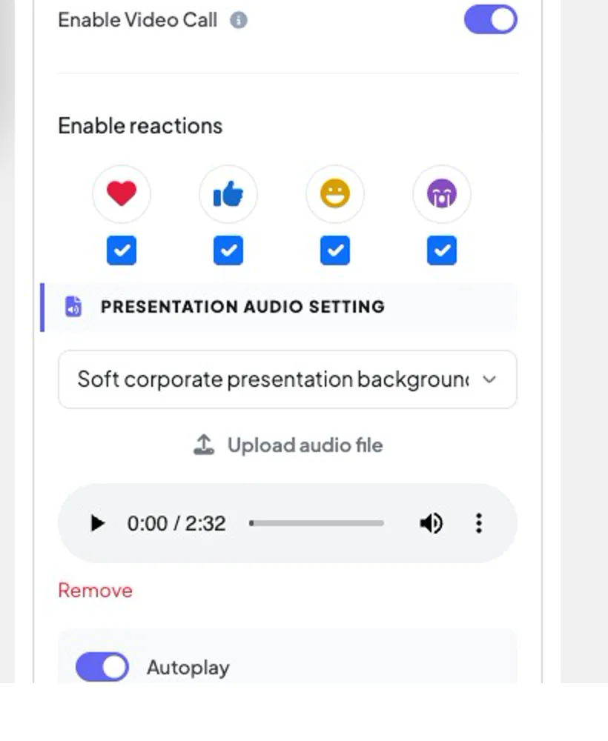
Task: Select the purple crying face reaction icon
Action: 442,193
